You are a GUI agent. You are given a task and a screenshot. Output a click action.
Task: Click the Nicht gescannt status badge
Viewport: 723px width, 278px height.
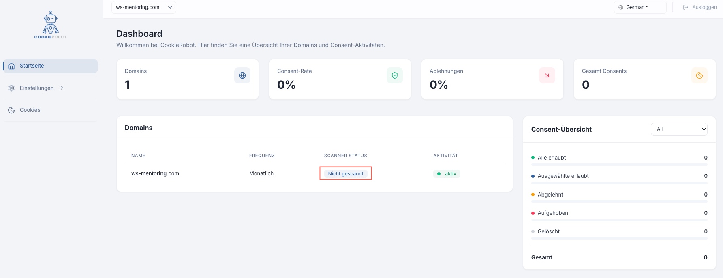[x=346, y=174]
